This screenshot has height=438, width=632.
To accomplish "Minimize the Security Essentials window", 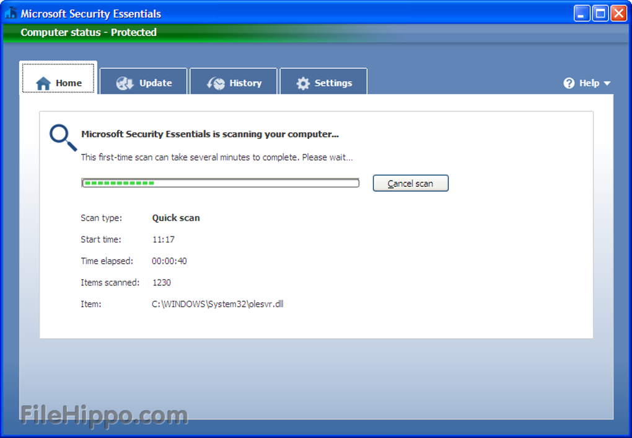I will 582,13.
